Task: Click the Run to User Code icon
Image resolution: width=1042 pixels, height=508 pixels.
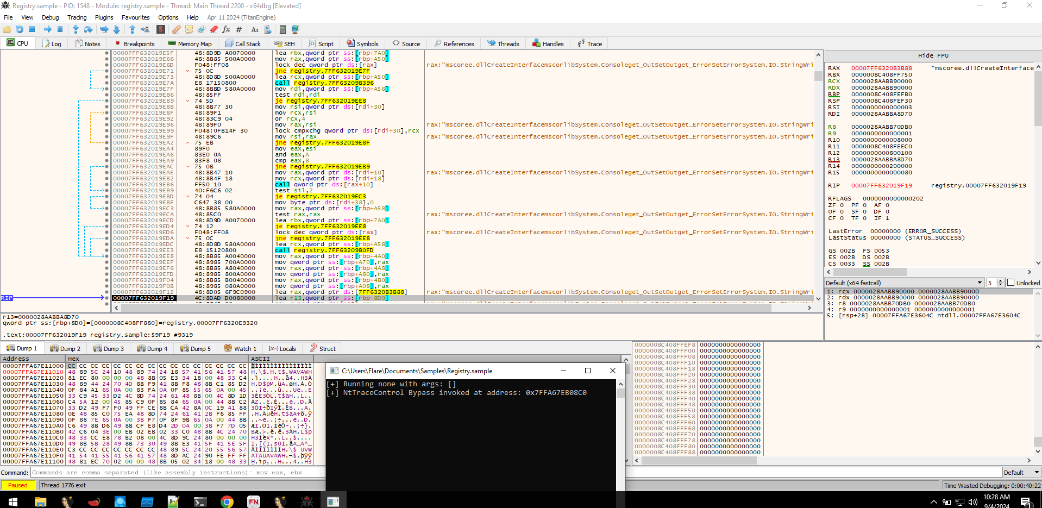Action: [x=145, y=29]
